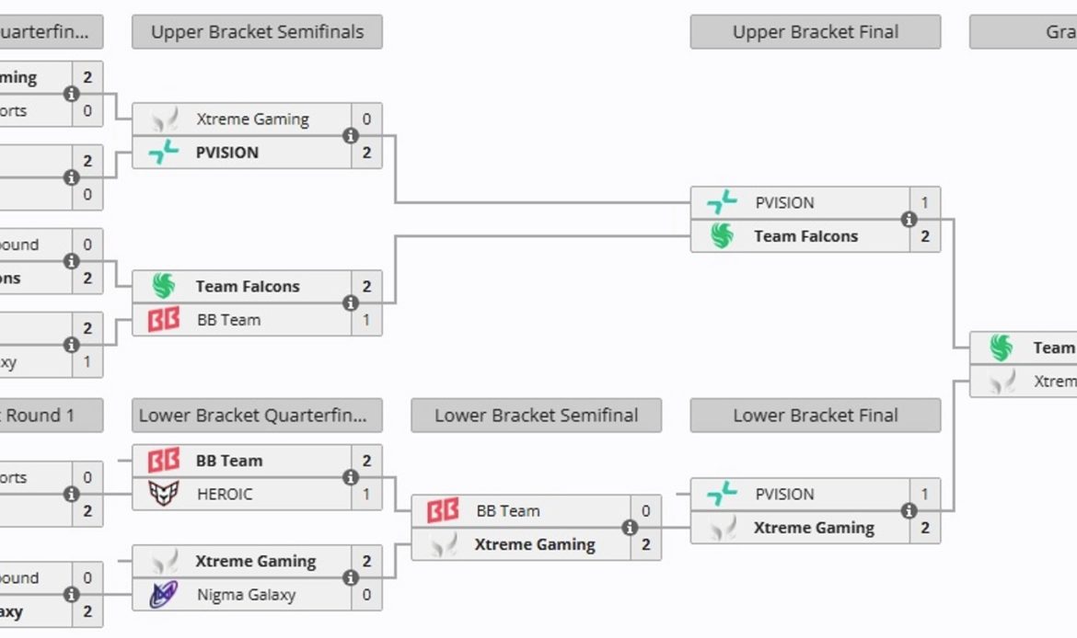Select BB Team in Lower Bracket Semifinal

tap(507, 511)
